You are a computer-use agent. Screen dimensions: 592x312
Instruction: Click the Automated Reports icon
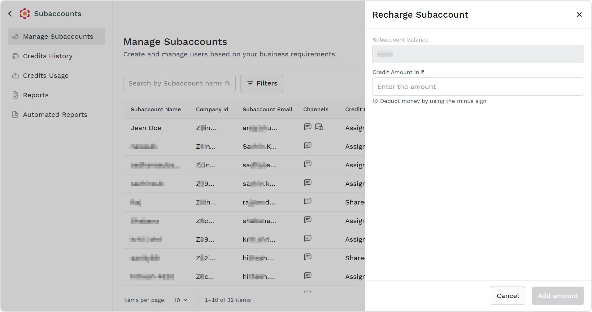(x=15, y=115)
